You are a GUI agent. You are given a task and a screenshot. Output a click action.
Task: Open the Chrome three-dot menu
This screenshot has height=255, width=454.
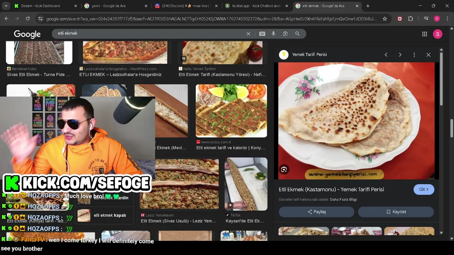click(447, 19)
